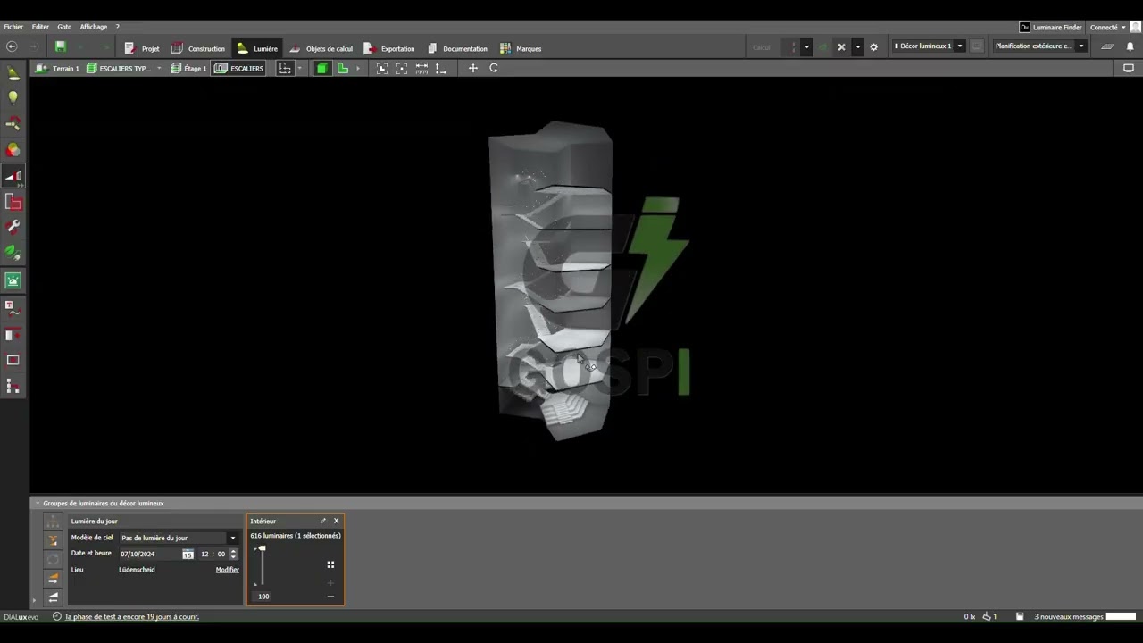Switch to the Objets de calcul tab
1143x643 pixels.
click(321, 48)
